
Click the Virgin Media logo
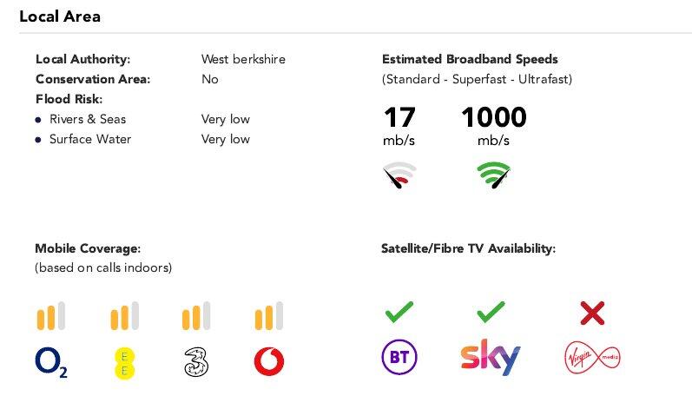pos(592,357)
